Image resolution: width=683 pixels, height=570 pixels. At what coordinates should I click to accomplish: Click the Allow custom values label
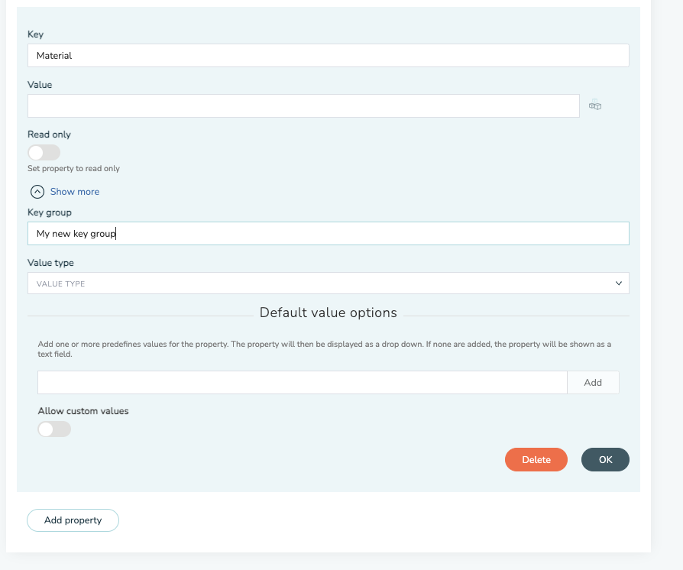click(x=83, y=411)
